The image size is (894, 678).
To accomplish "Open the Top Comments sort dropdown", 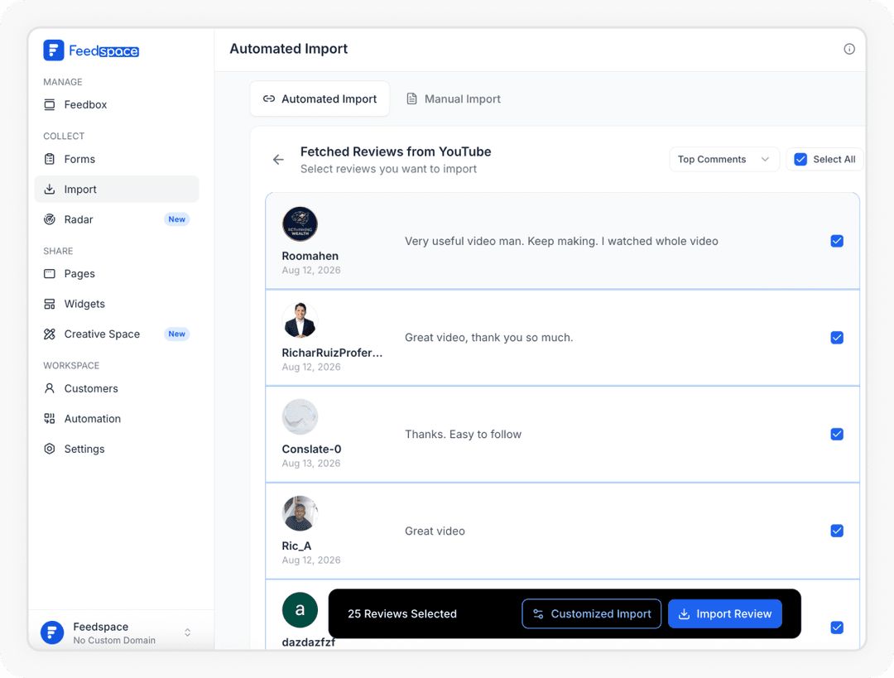I will pos(724,160).
